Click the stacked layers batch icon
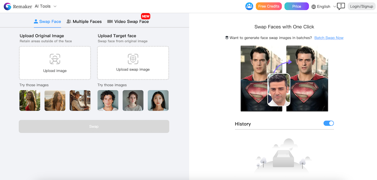This screenshot has height=180, width=377. (227, 38)
